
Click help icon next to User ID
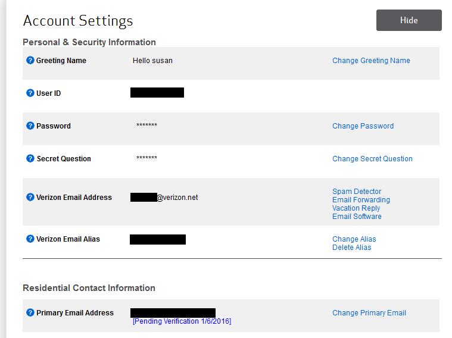pos(30,93)
